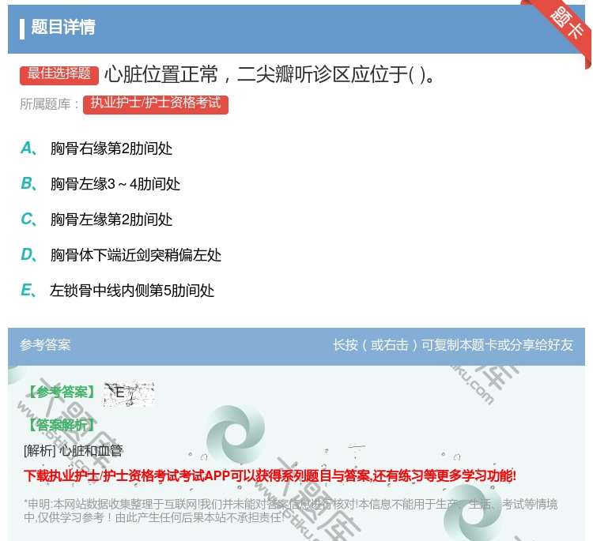Image resolution: width=593 pixels, height=541 pixels.
Task: Click the grey 申明 disclaimer text
Action: tap(290, 510)
